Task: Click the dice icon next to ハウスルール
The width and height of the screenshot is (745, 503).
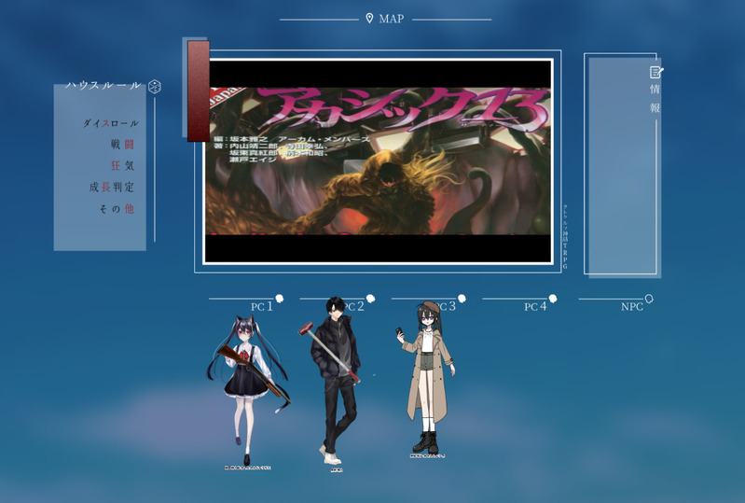Action: [x=155, y=87]
